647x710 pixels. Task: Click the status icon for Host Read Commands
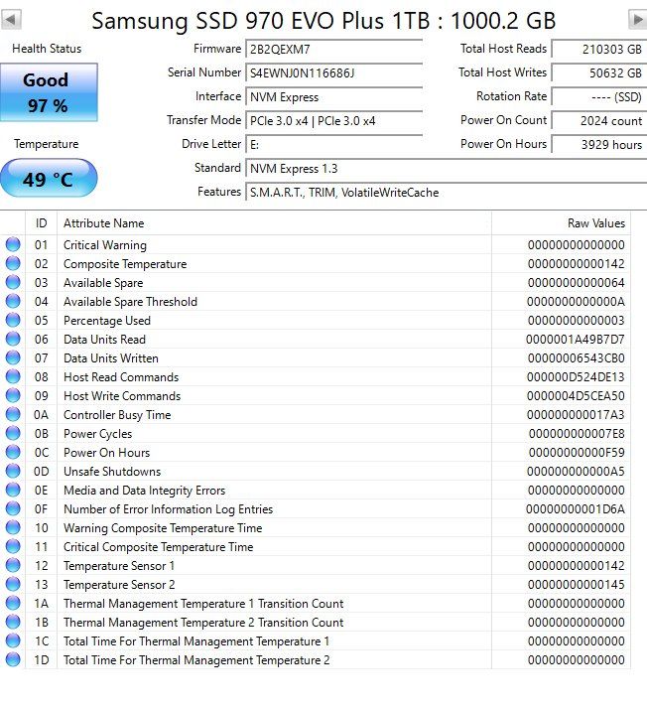point(13,376)
